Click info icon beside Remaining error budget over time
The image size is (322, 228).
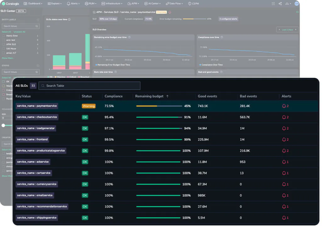point(129,37)
